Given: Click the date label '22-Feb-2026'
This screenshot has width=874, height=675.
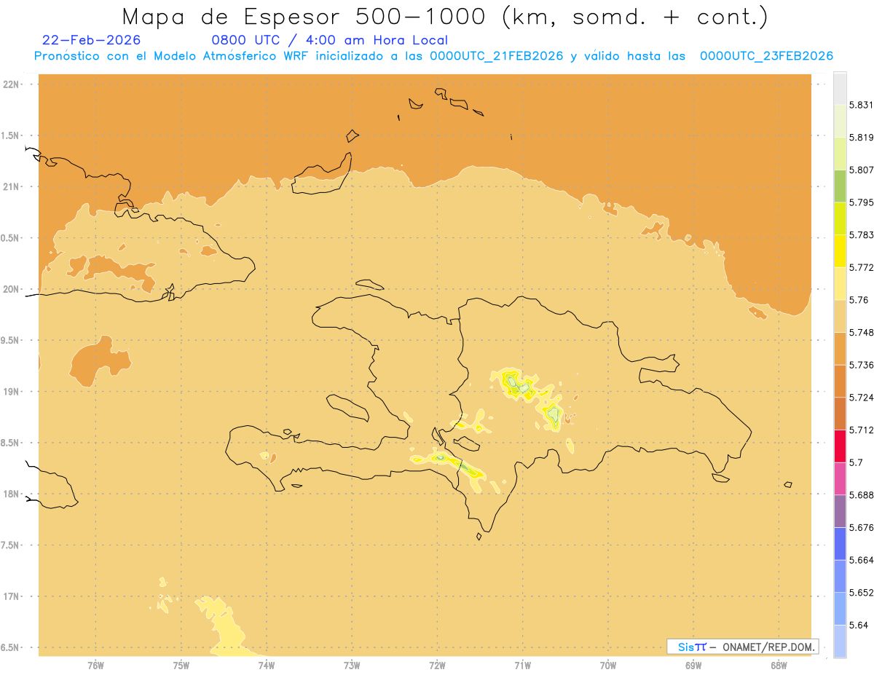Looking at the screenshot, I should (92, 40).
